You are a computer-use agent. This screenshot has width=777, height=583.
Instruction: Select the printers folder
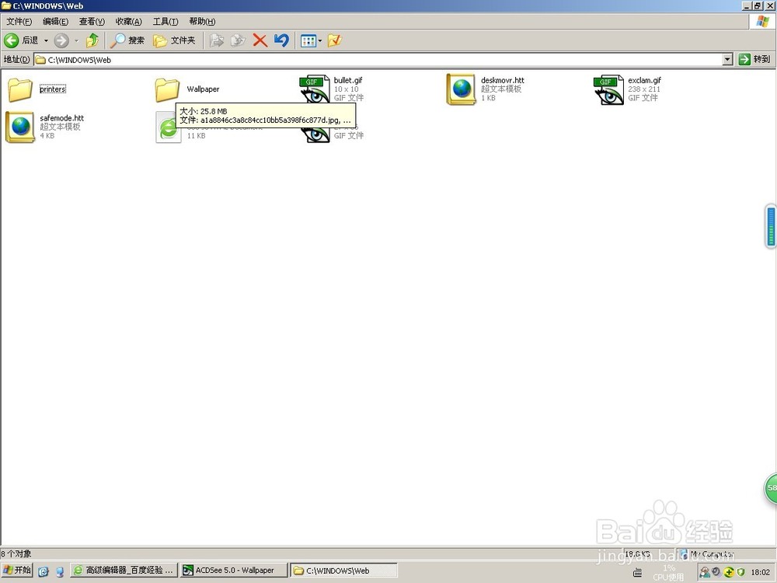click(37, 89)
